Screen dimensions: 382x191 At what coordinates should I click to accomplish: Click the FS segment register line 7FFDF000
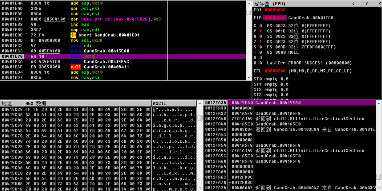pos(301,47)
